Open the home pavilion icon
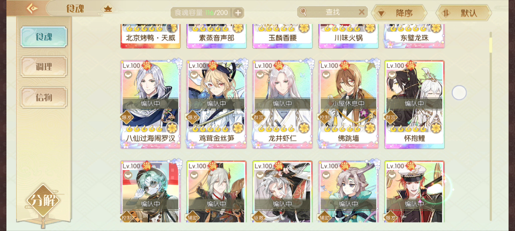Viewport: 515px width, 231px height. (108, 8)
